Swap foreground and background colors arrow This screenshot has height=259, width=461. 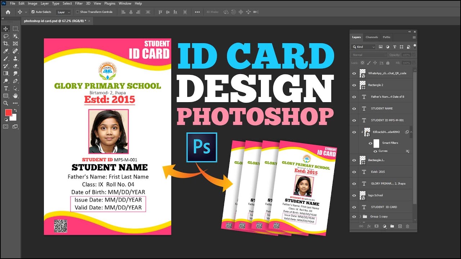15,110
